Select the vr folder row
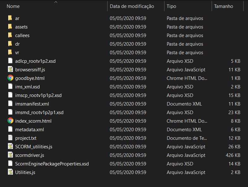Viewport: 248px width, 187px height. point(17,53)
